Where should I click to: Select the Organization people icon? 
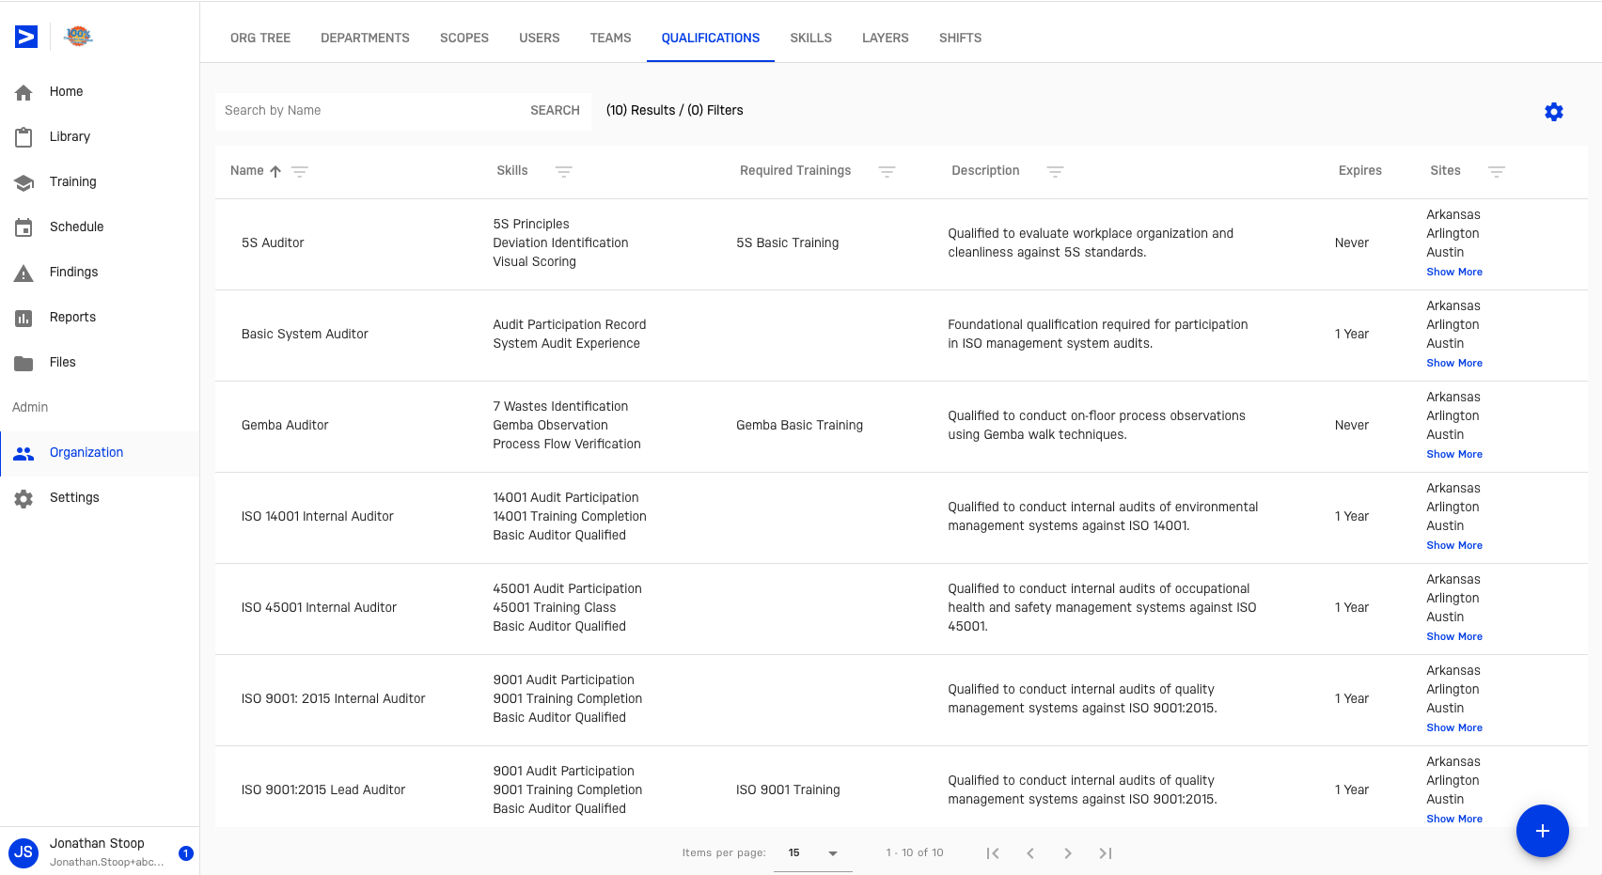pos(24,453)
